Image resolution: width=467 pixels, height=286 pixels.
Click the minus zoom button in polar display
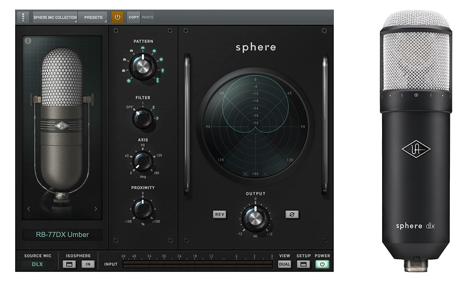265,174
